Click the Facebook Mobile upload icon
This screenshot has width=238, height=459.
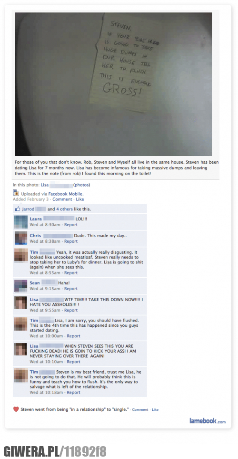coord(16,193)
